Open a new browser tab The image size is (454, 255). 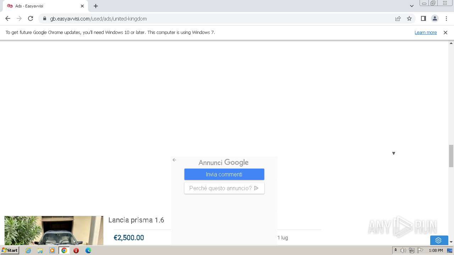[96, 6]
